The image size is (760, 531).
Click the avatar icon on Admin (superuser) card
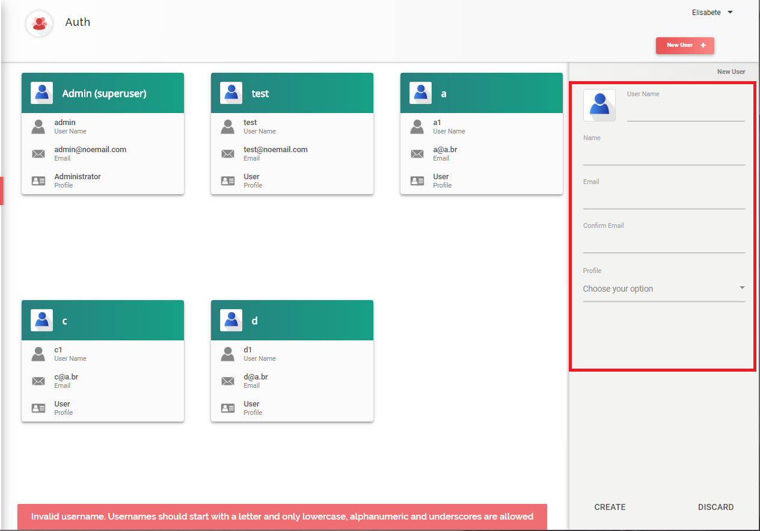tap(42, 93)
